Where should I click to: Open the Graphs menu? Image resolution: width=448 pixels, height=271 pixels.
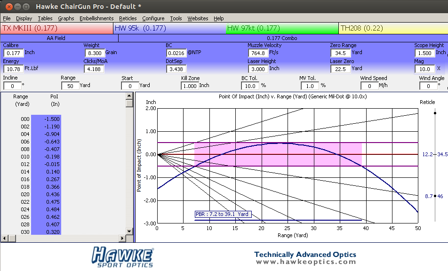[66, 18]
